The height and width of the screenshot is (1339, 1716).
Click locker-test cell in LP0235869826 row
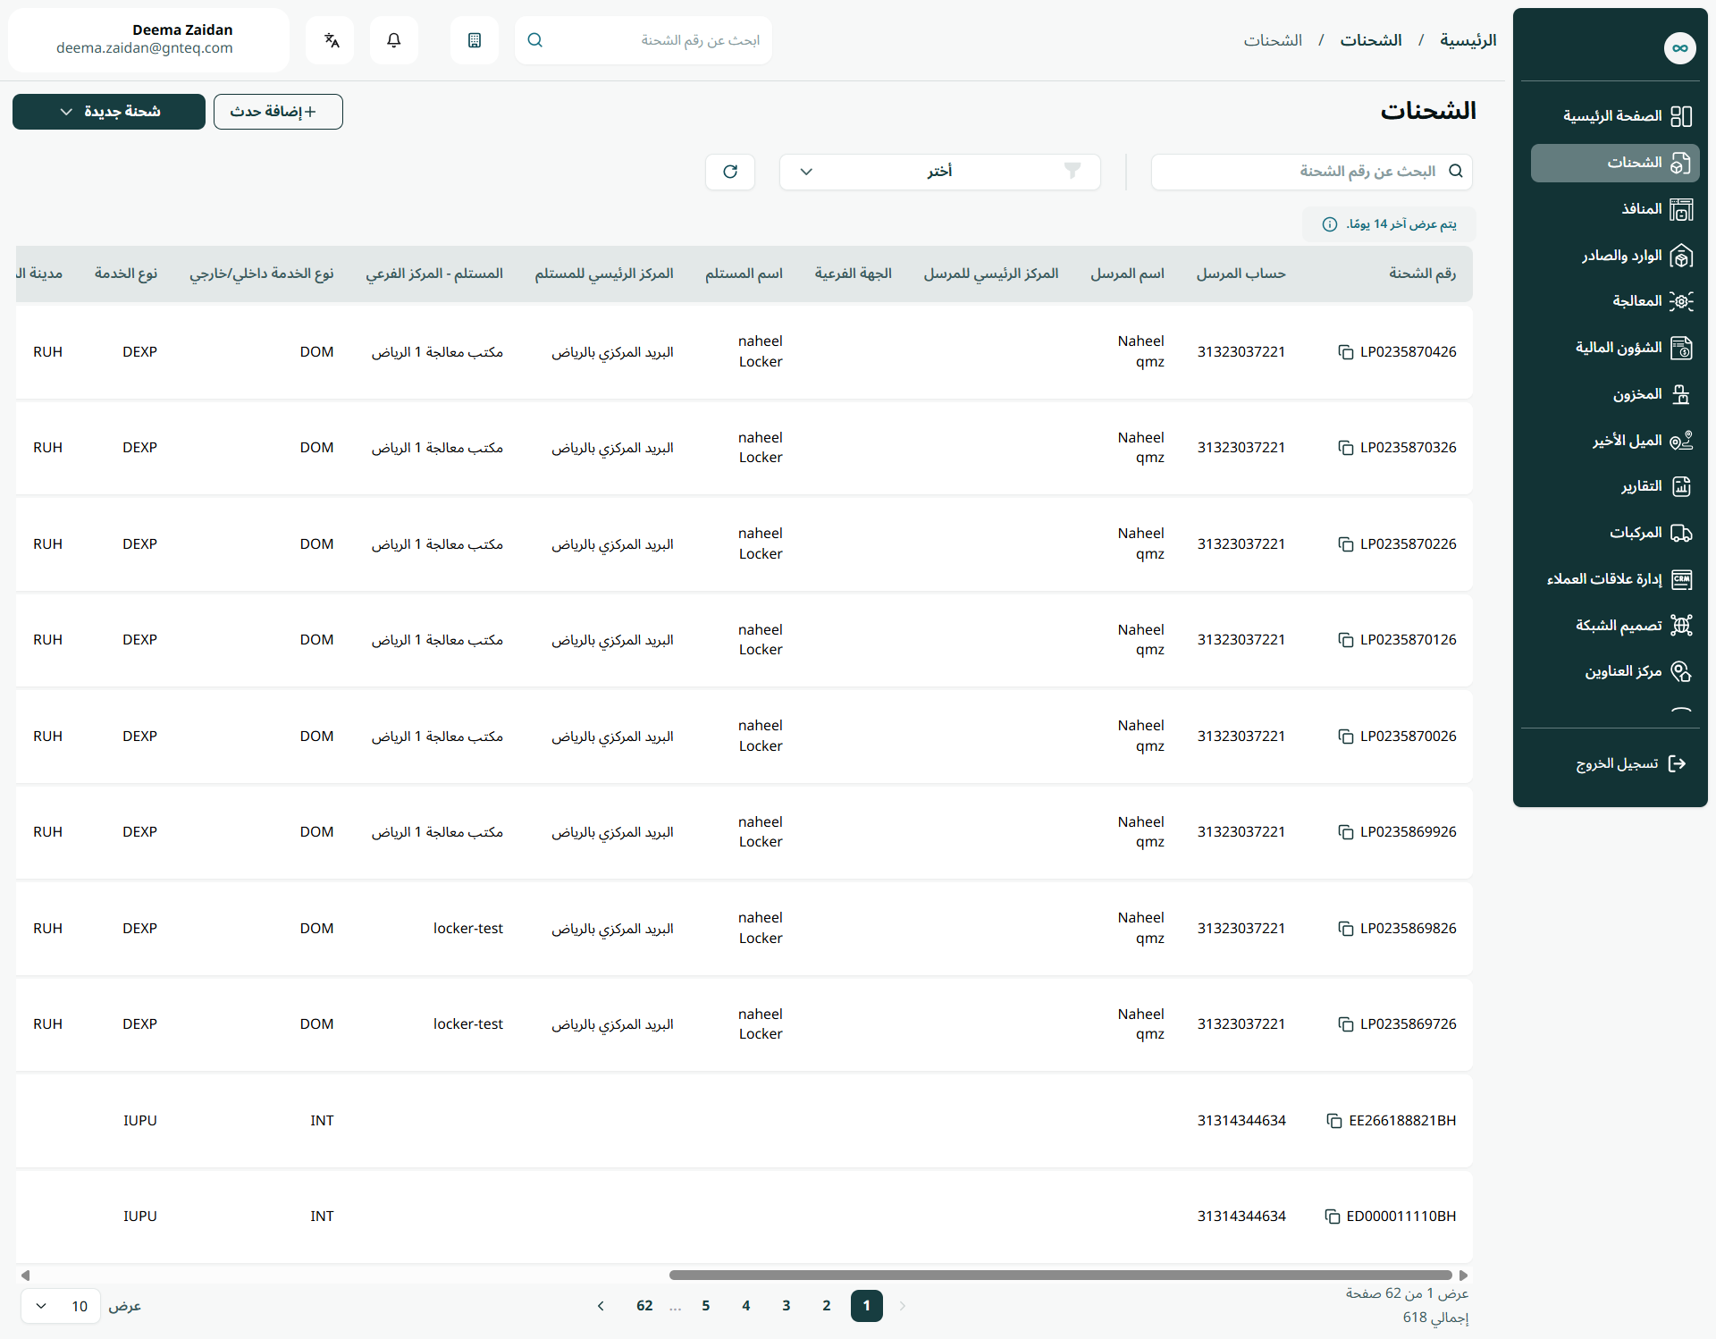tap(467, 929)
